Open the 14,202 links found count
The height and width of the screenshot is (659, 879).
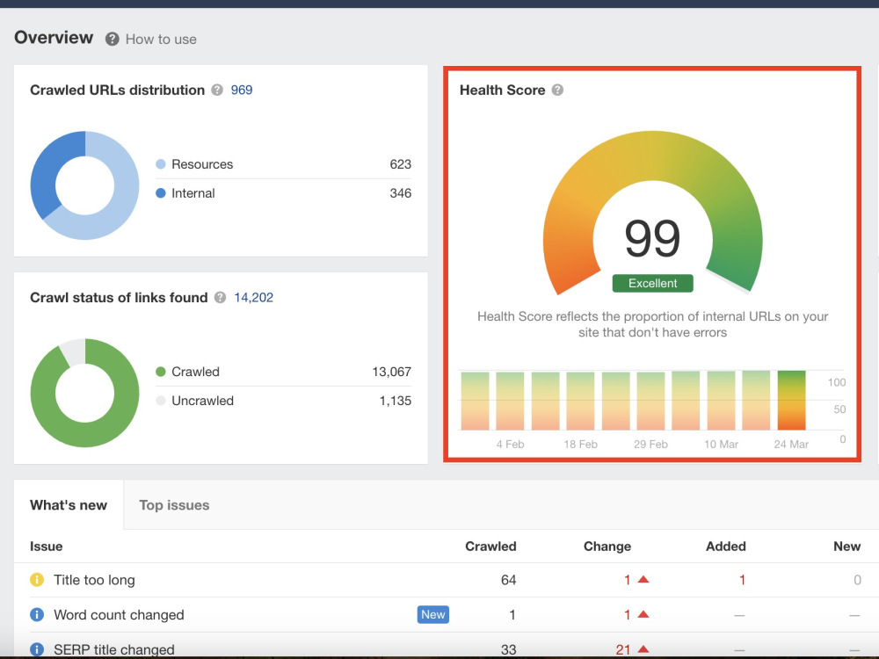[x=253, y=298]
